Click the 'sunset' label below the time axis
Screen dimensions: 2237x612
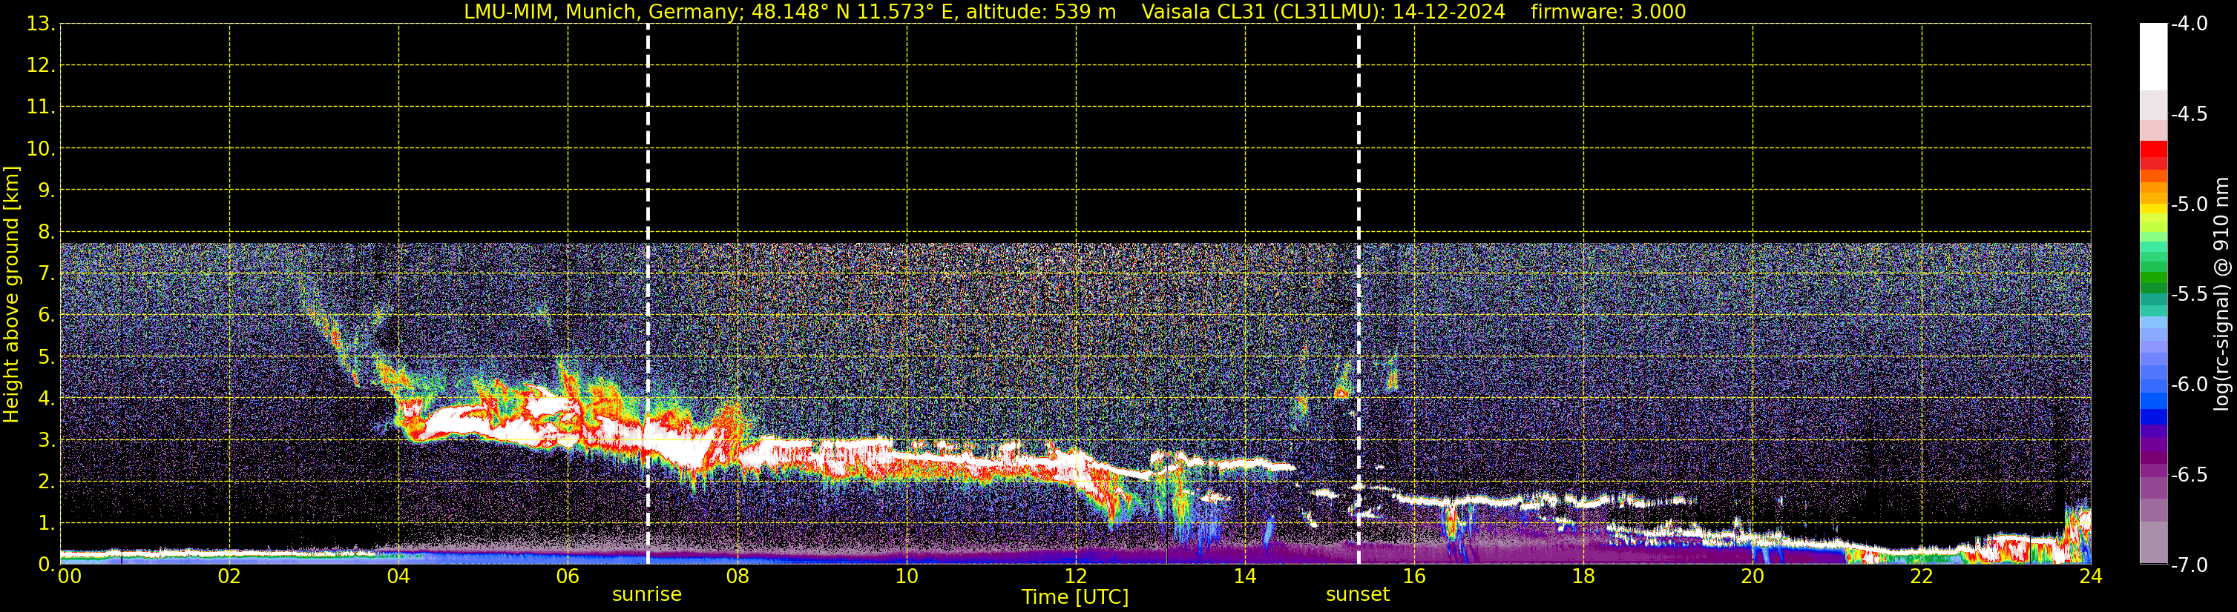click(1357, 593)
